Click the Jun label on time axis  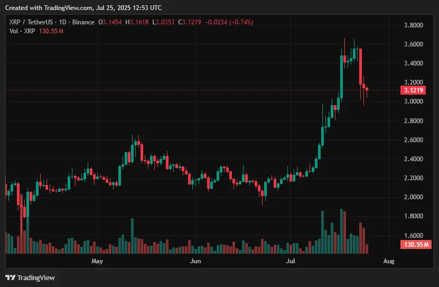pos(195,261)
